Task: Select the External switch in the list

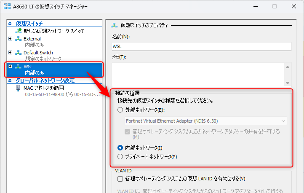Action: (x=32, y=39)
